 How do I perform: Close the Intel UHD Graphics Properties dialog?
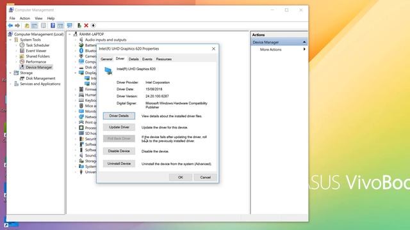pyautogui.click(x=213, y=49)
